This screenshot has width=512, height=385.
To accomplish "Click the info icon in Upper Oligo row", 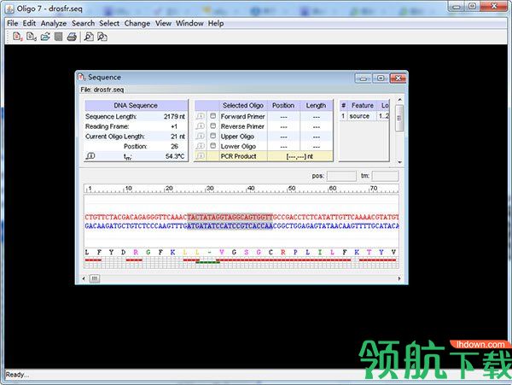I will [x=201, y=137].
